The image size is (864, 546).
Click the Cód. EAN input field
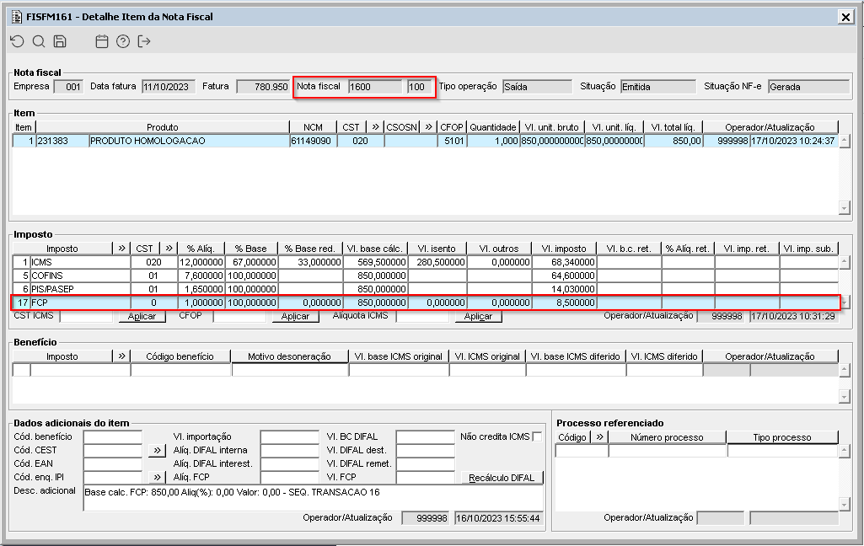[x=113, y=464]
